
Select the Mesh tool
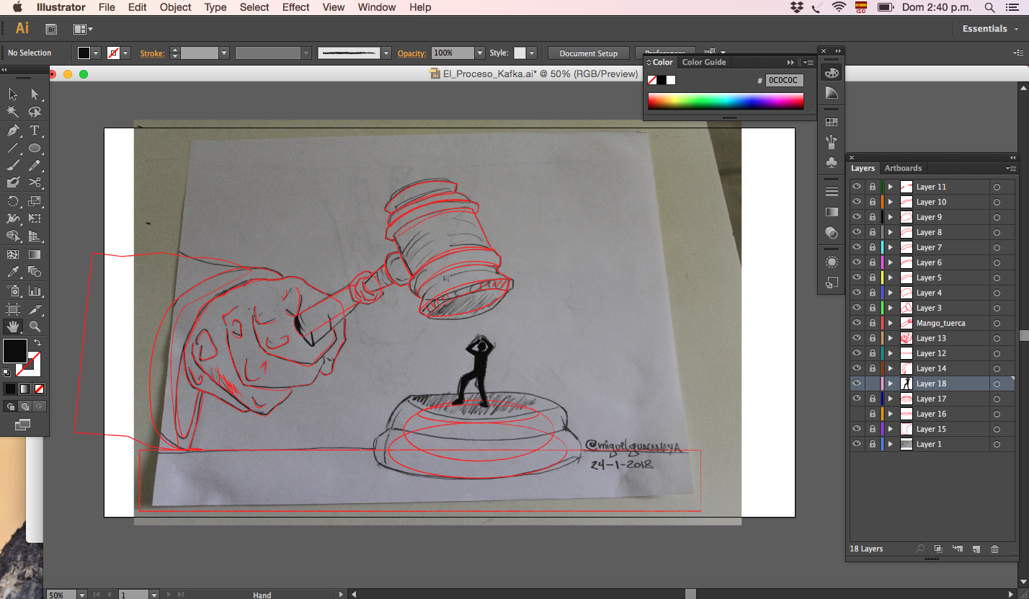[x=13, y=254]
